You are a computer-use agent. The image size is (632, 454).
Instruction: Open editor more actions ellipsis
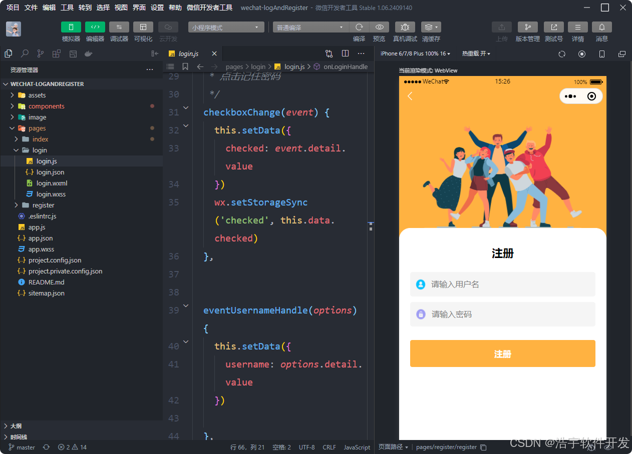click(361, 53)
